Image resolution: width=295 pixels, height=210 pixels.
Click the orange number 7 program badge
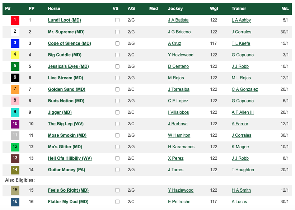coord(15,89)
